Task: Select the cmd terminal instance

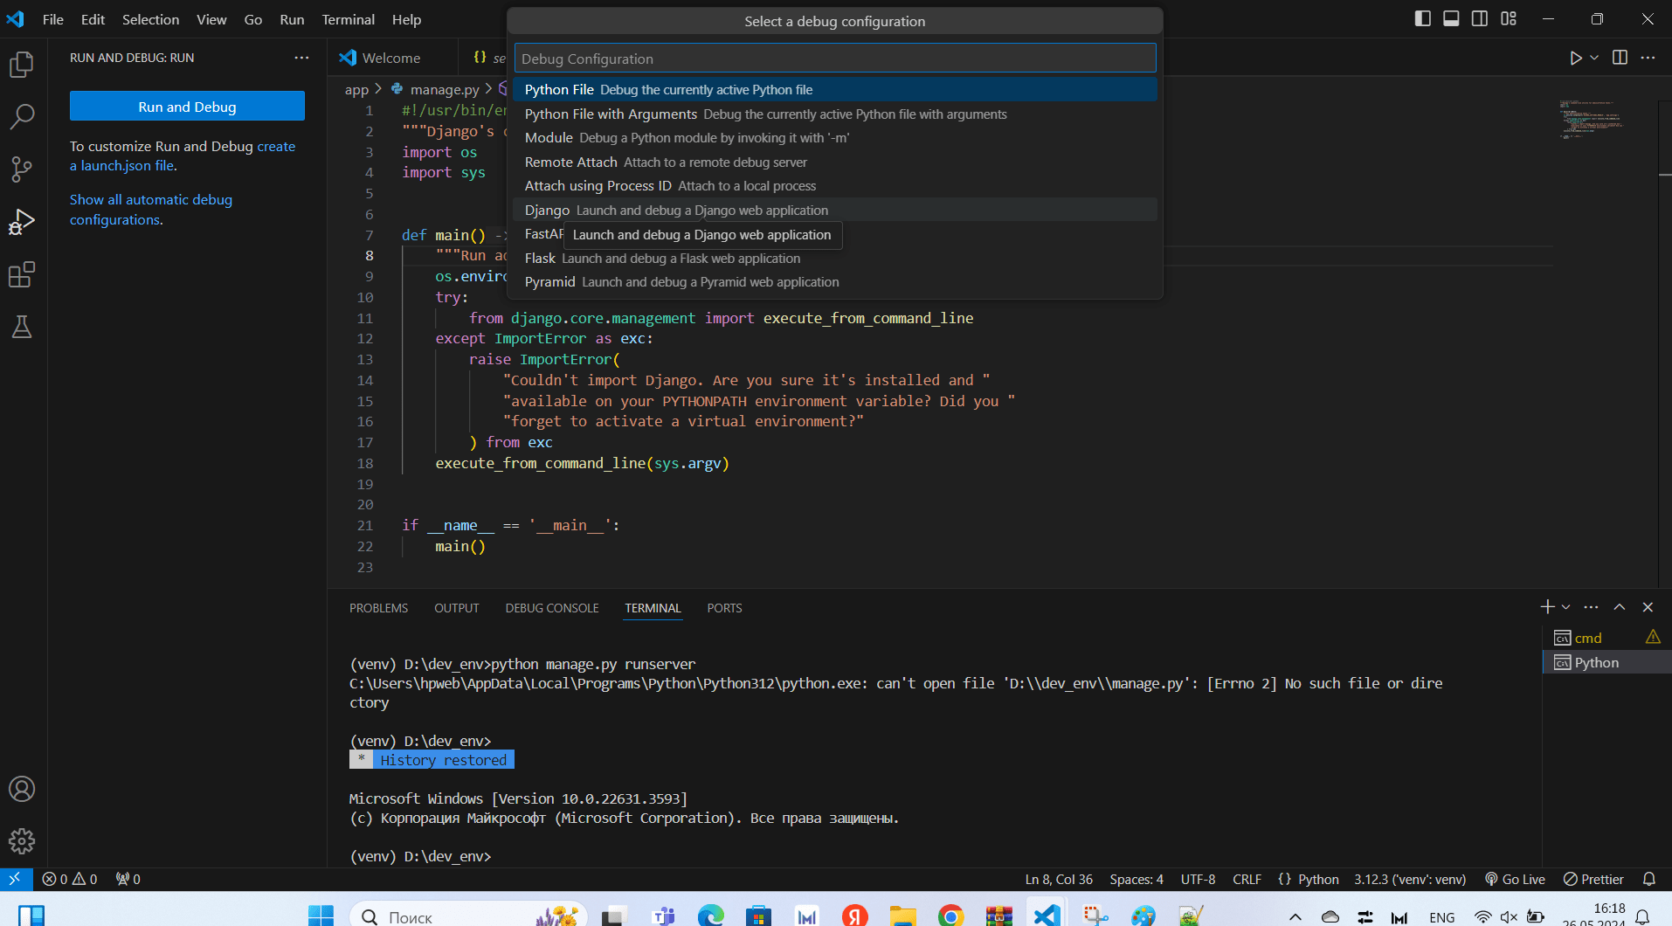Action: (1606, 638)
